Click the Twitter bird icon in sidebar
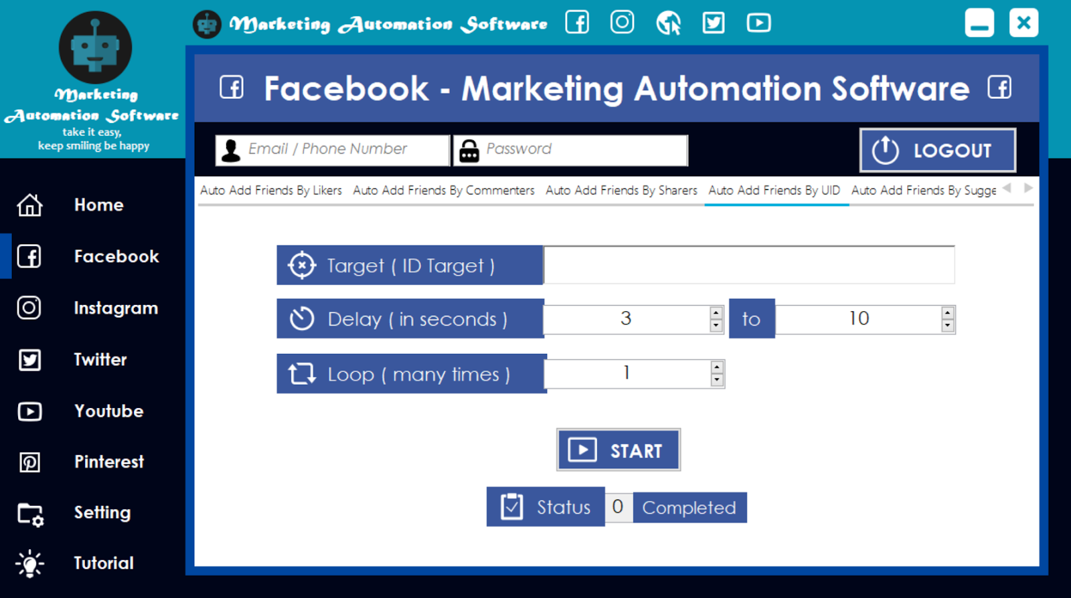This screenshot has height=598, width=1071. pos(29,360)
